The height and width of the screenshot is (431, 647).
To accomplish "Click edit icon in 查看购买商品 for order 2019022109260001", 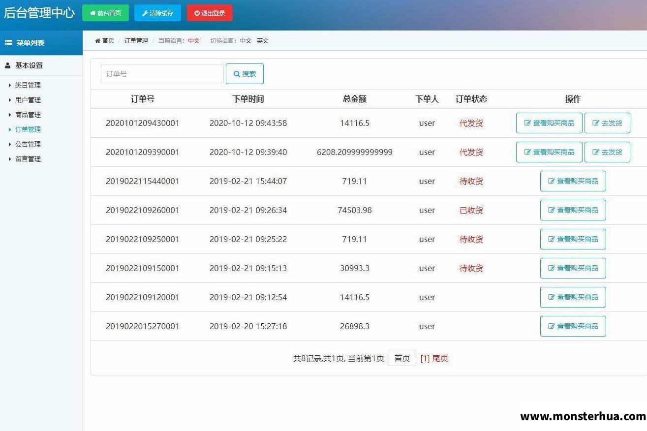I will 552,210.
